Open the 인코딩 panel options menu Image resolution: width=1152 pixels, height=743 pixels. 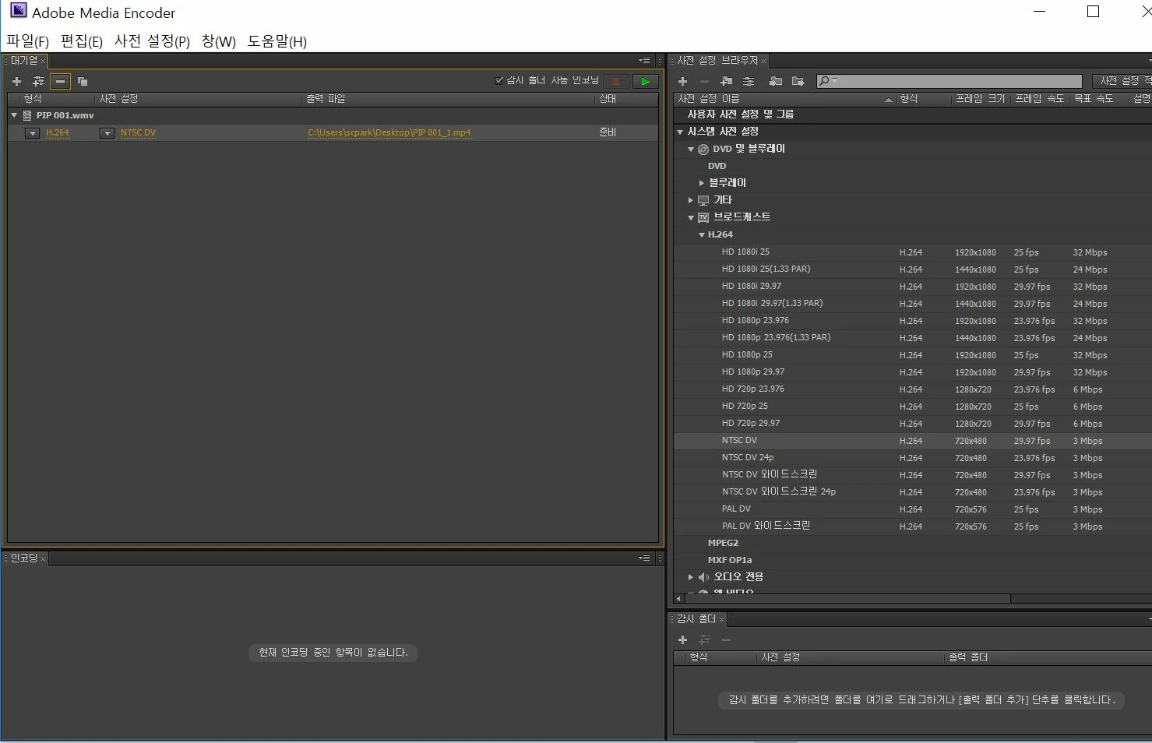(644, 558)
